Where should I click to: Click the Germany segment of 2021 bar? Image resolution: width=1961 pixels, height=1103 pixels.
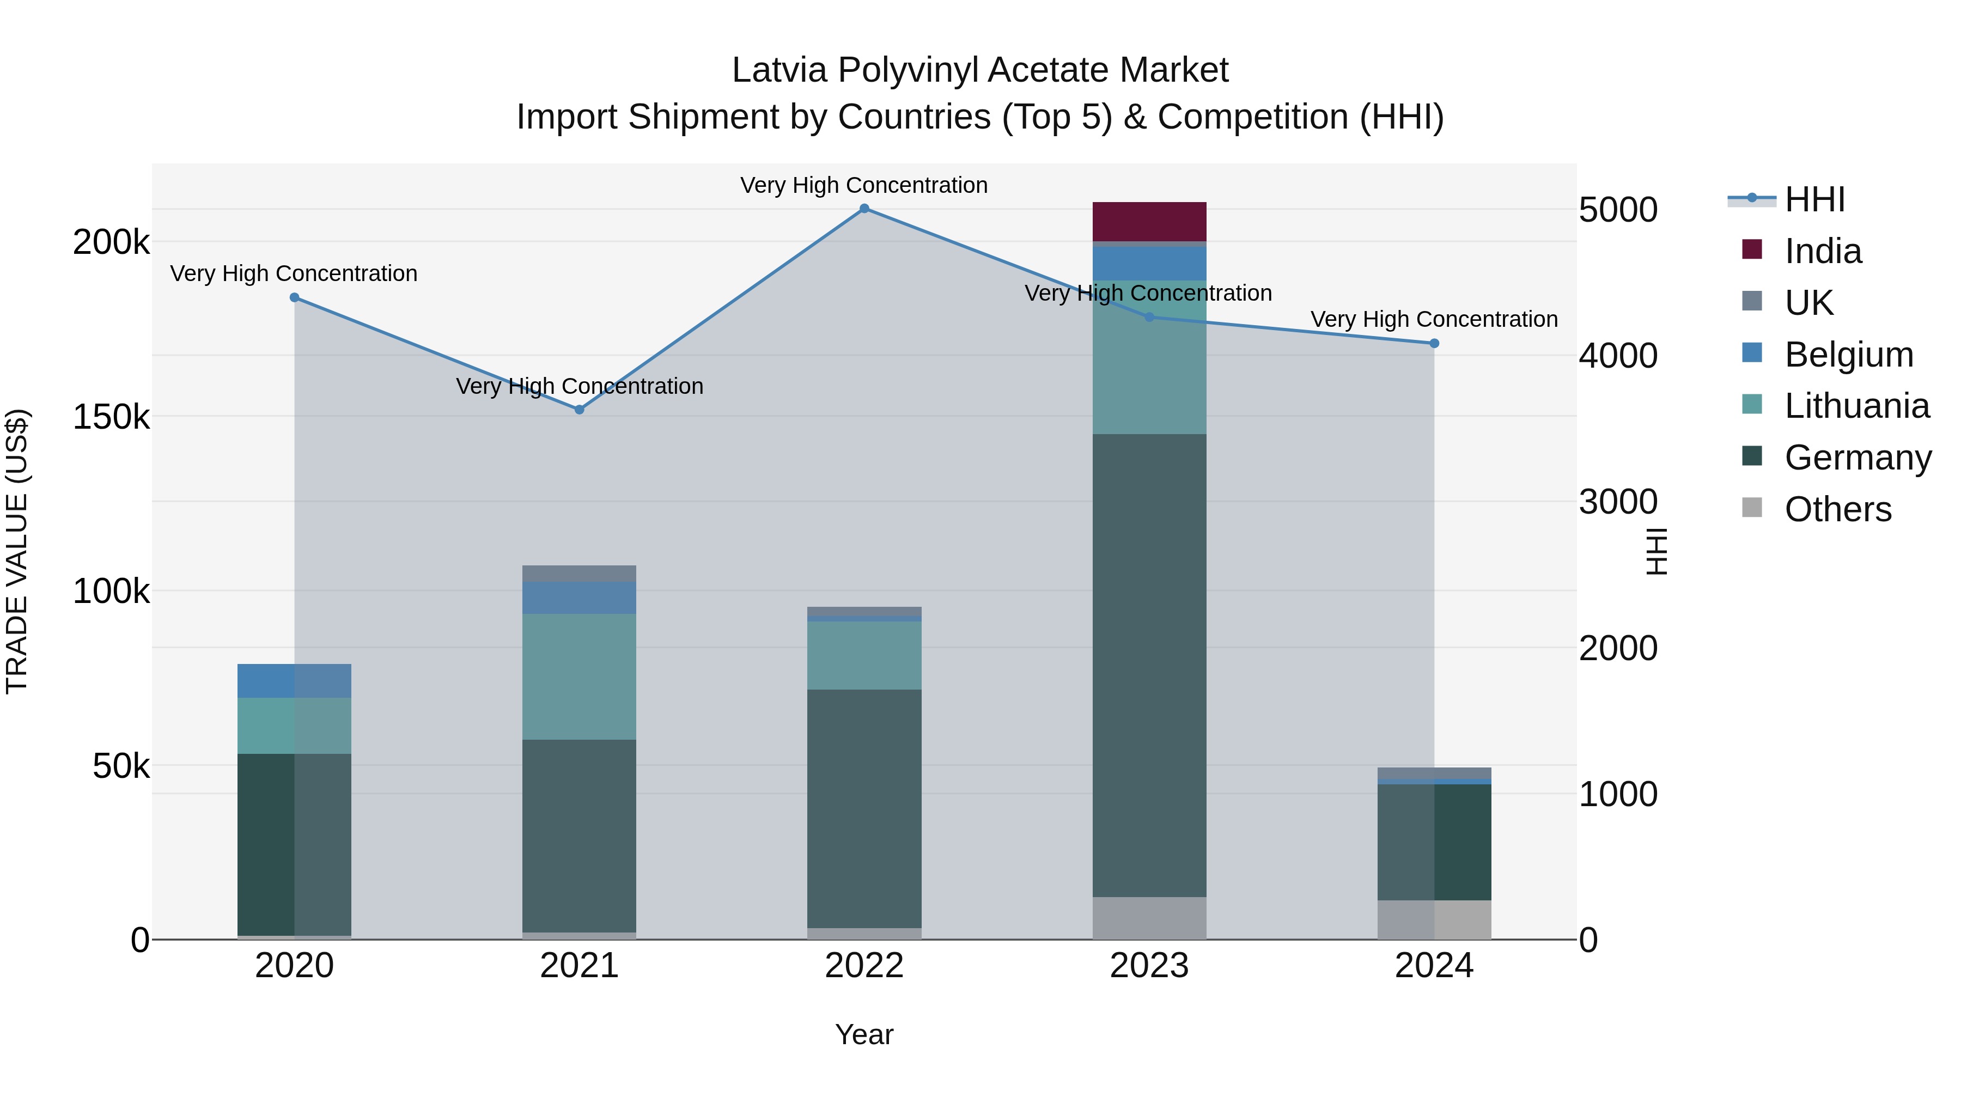580,837
